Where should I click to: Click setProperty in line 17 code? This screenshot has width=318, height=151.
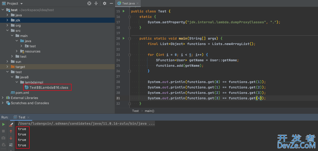click(x=174, y=22)
